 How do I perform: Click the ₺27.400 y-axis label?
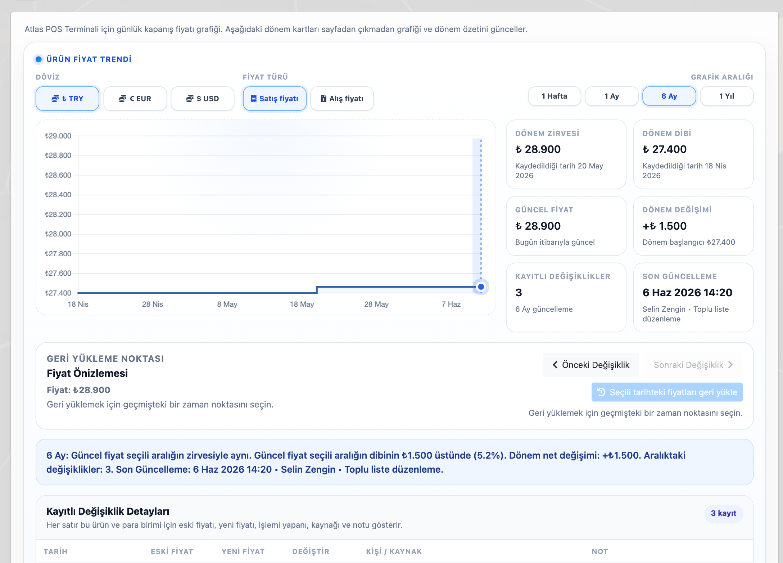[58, 293]
